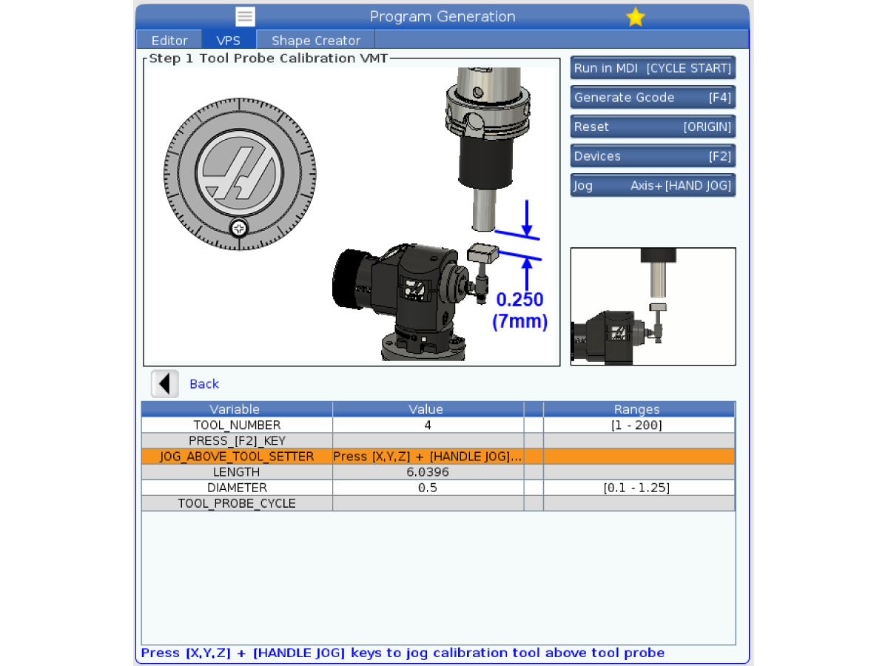This screenshot has width=888, height=666.
Task: Edit the TOOL_NUMBER value 4
Action: click(x=428, y=425)
